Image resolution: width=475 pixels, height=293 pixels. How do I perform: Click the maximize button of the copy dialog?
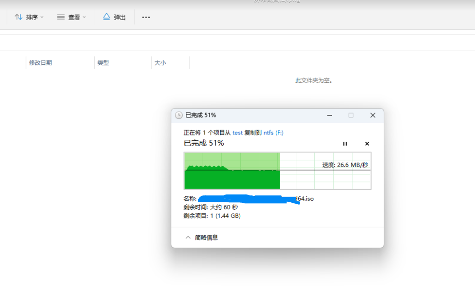click(x=351, y=115)
